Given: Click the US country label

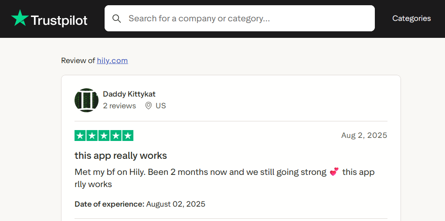Looking at the screenshot, I should [161, 106].
